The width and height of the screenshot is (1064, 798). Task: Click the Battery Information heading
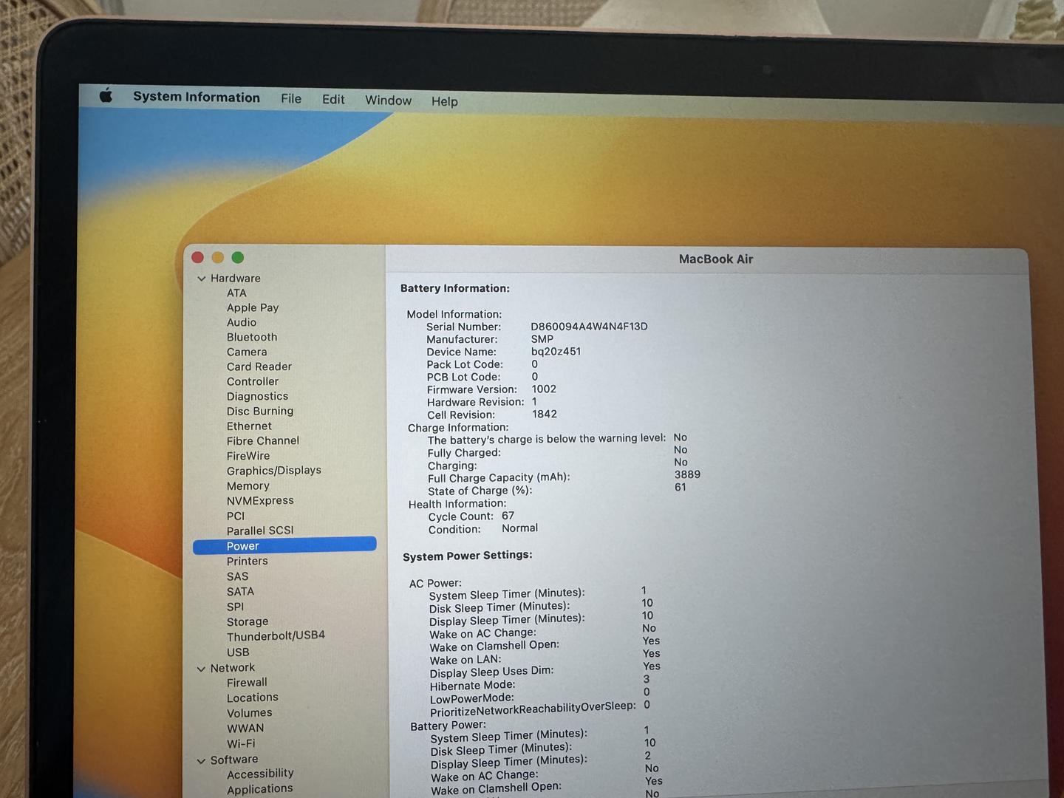coord(455,288)
